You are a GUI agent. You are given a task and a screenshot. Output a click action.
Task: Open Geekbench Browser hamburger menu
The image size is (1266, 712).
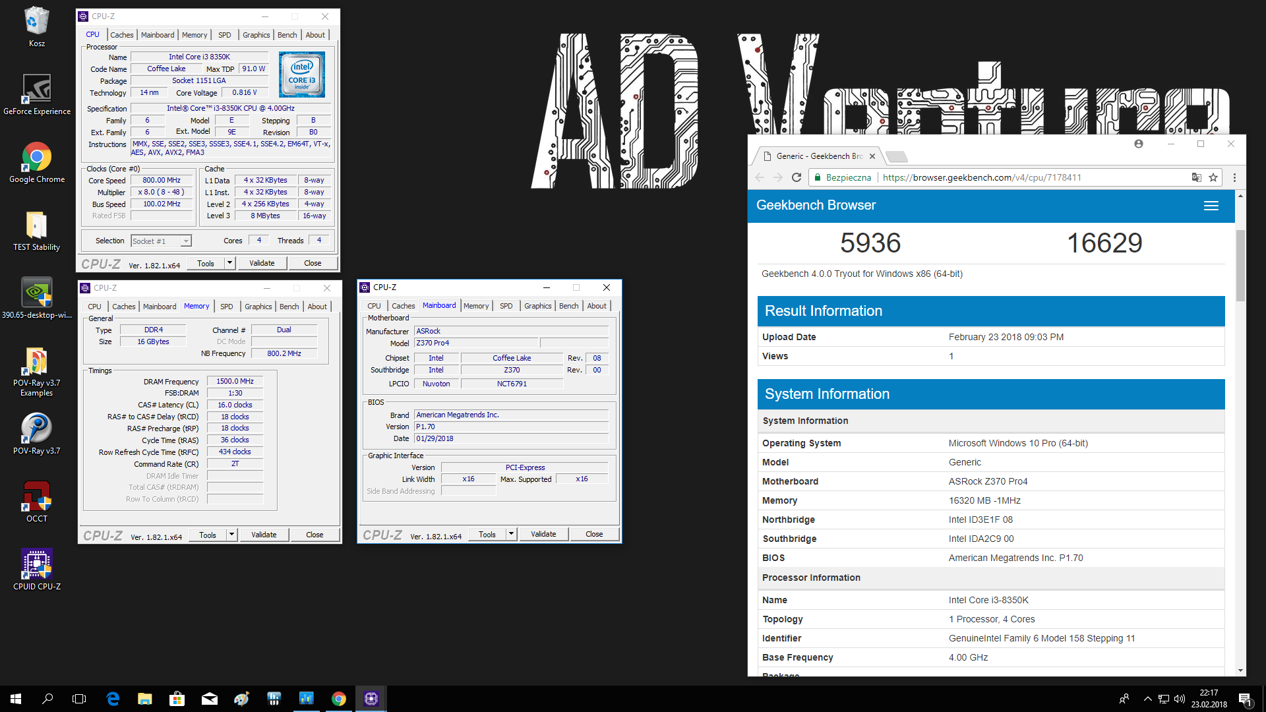1211,206
